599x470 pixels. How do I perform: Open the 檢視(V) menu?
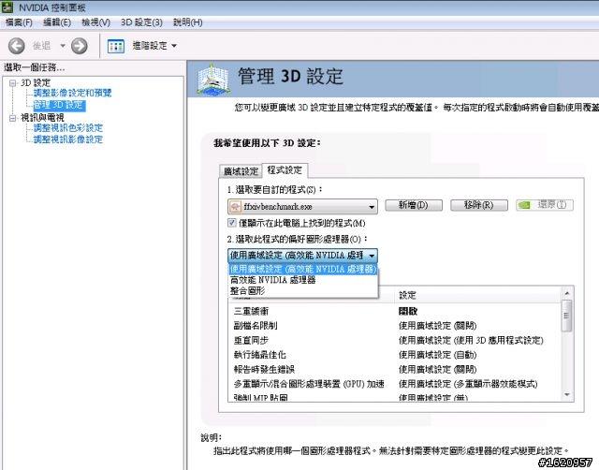[x=95, y=22]
